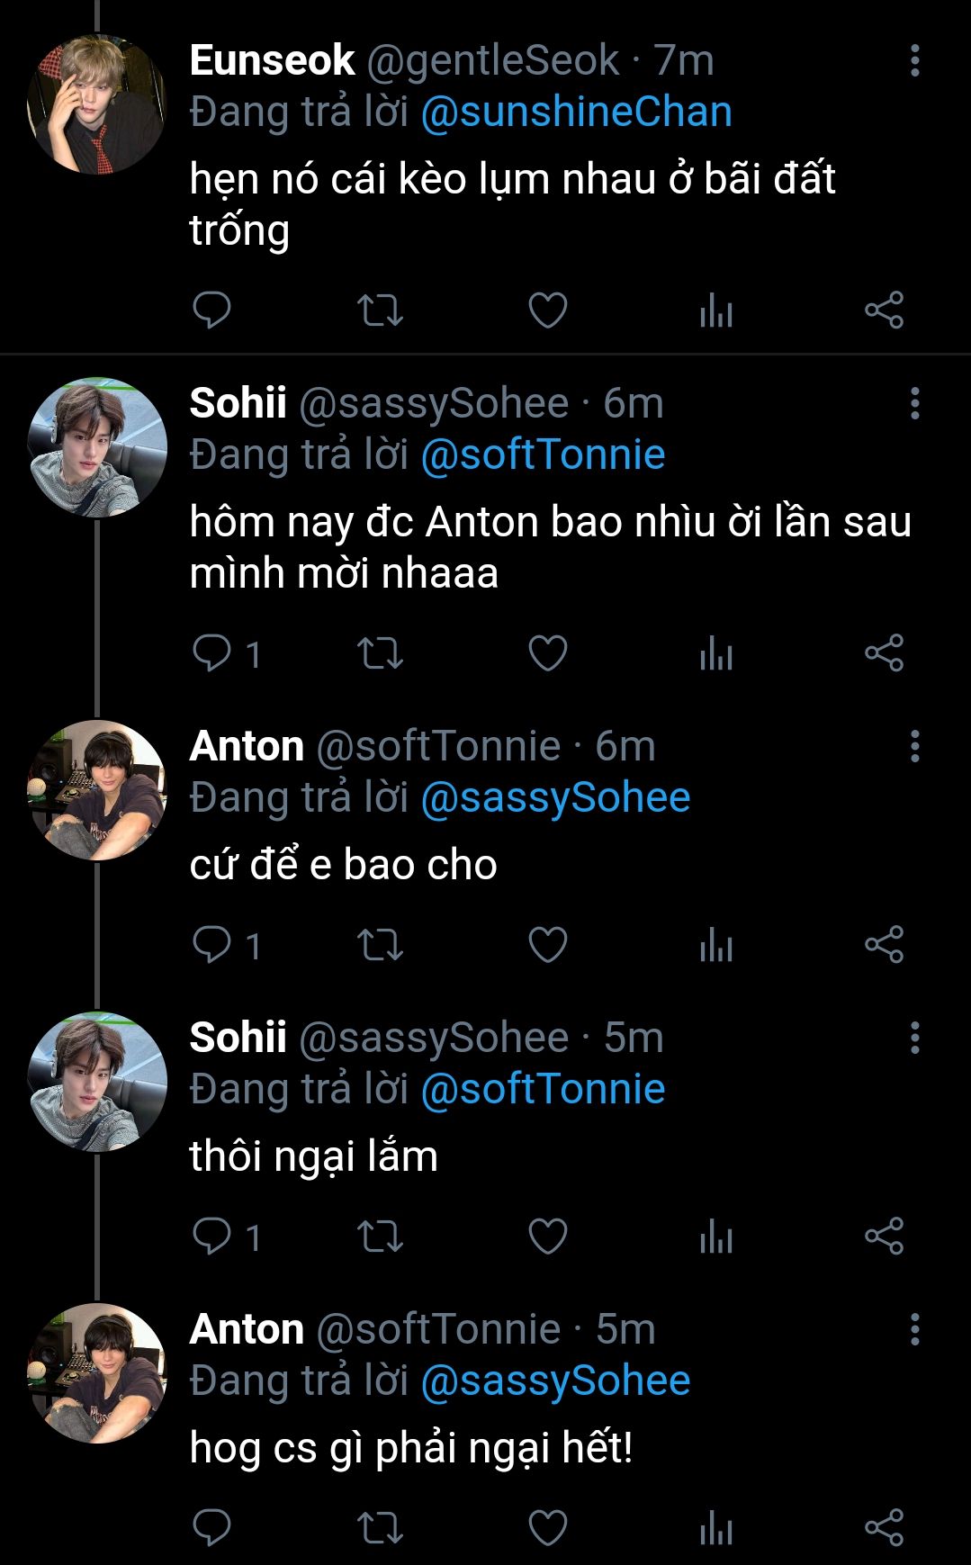Open more options on Sohii's 6m tweet

[914, 403]
